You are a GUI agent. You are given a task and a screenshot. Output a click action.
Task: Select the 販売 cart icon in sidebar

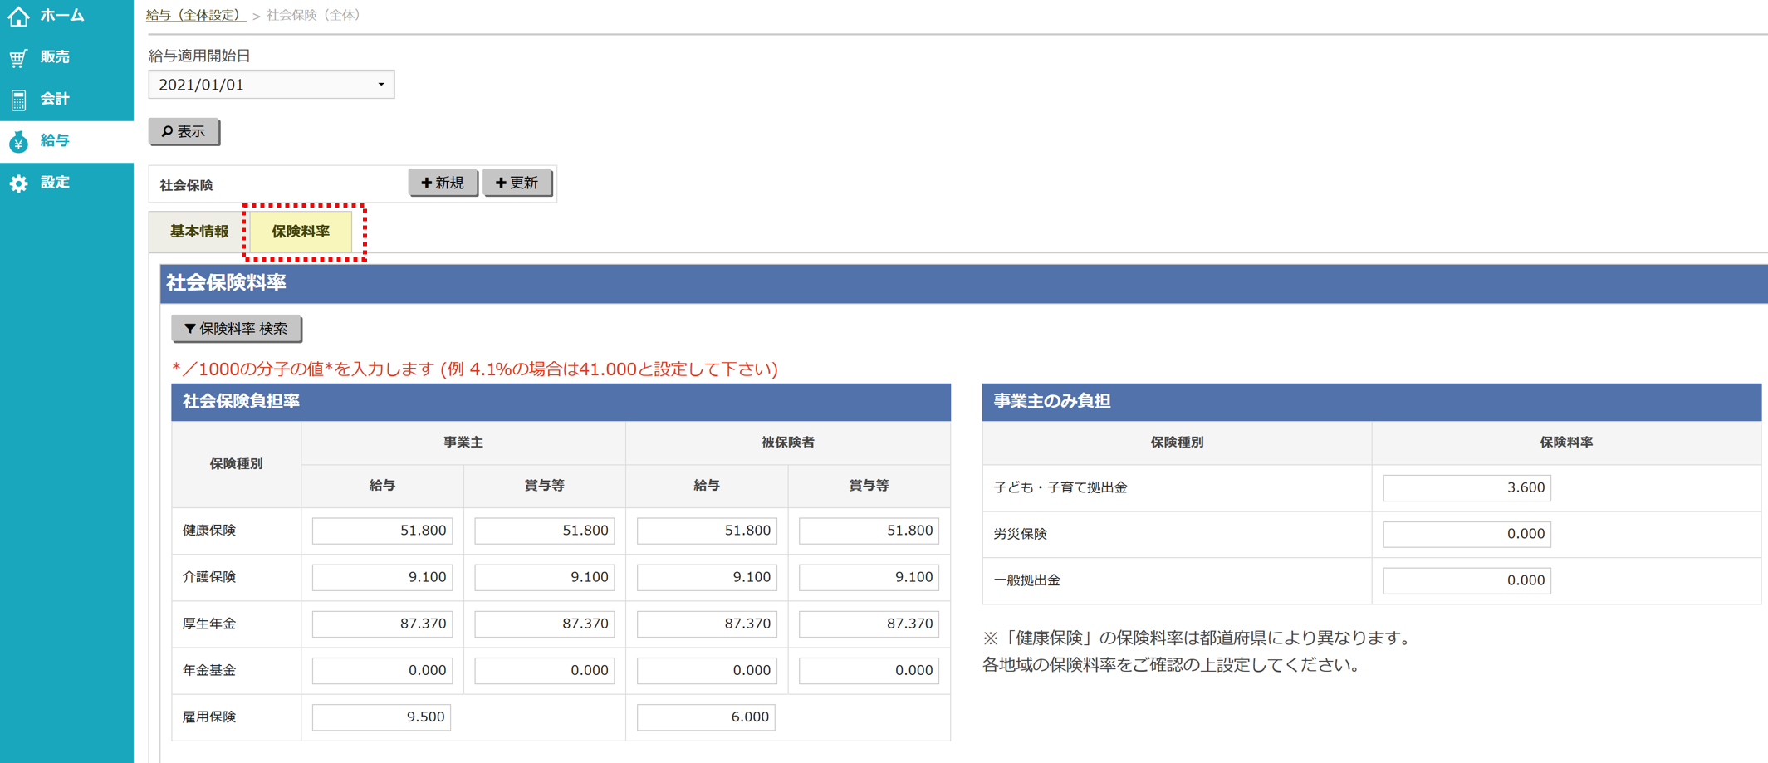(x=18, y=56)
